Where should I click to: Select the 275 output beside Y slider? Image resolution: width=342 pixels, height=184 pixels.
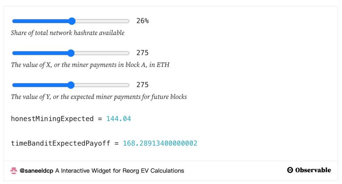142,85
